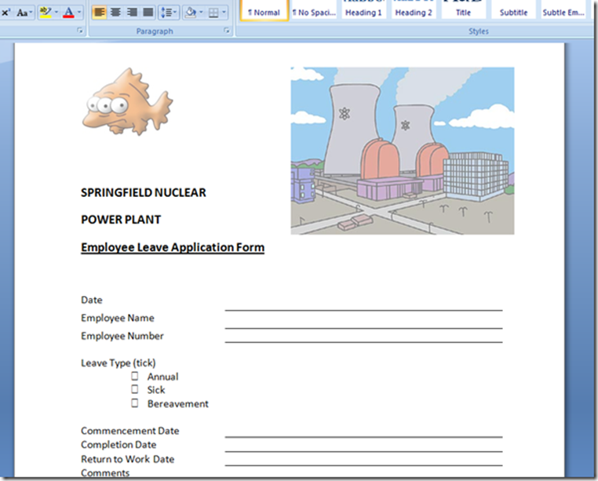598x481 pixels.
Task: Apply Subtle Emphasis style
Action: pyautogui.click(x=563, y=11)
